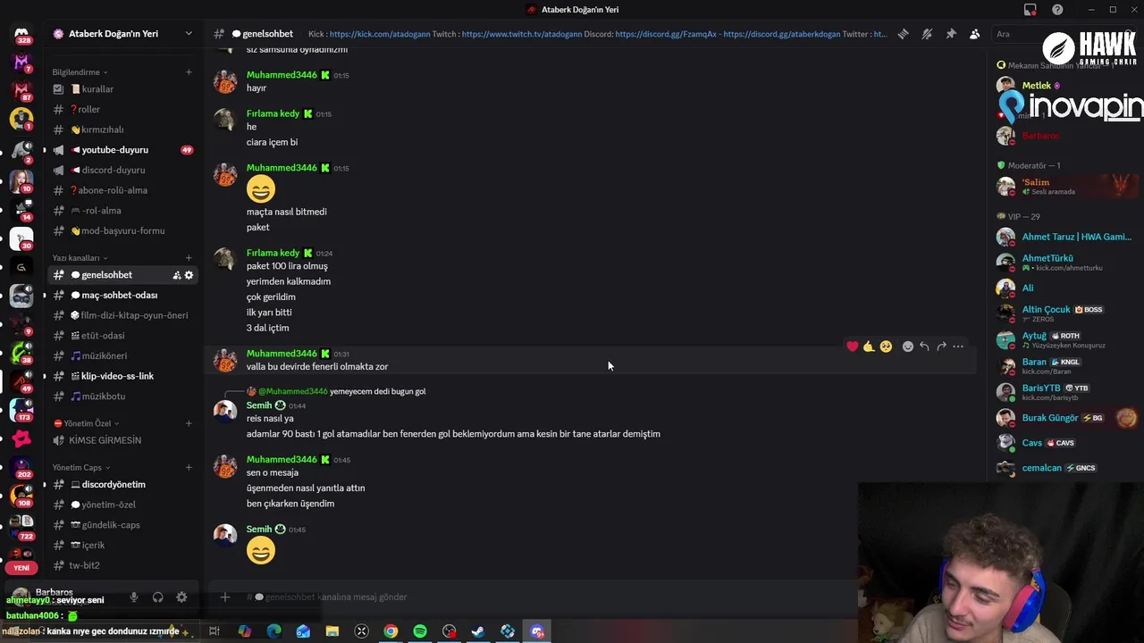Open add reaction picker on hovered message

(x=908, y=347)
